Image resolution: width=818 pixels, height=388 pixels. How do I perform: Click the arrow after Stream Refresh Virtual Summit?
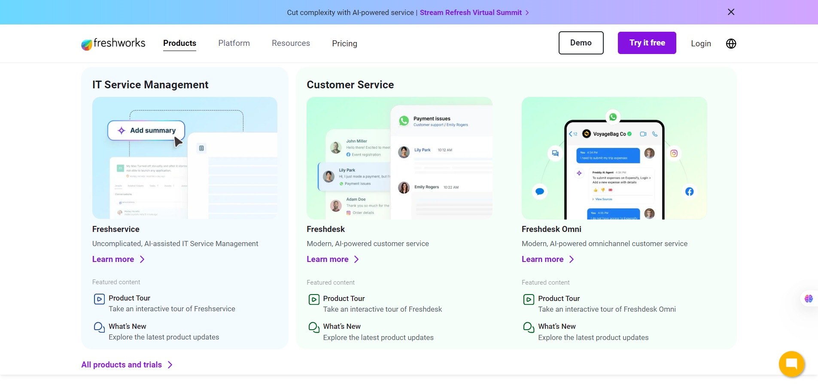(527, 13)
